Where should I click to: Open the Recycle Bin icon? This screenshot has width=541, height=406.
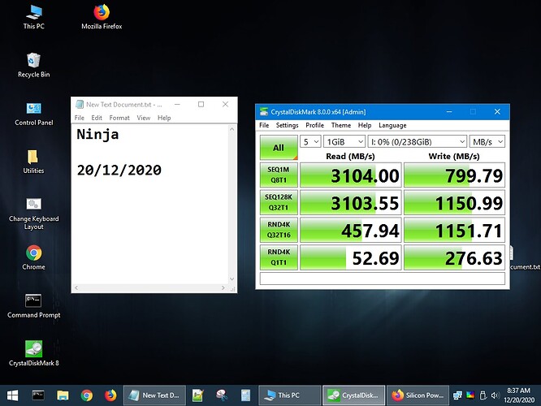[x=33, y=65]
